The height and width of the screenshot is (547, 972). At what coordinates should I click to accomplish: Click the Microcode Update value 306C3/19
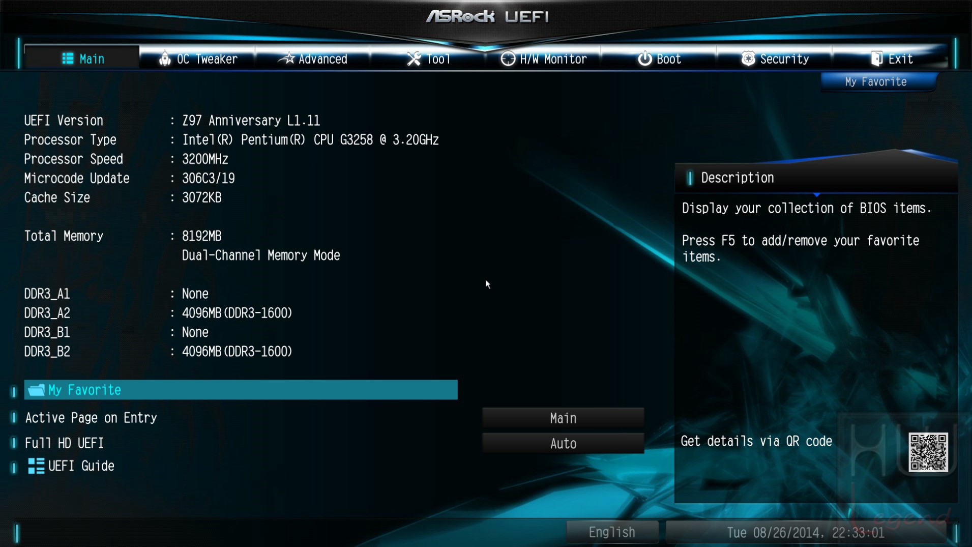[209, 179]
